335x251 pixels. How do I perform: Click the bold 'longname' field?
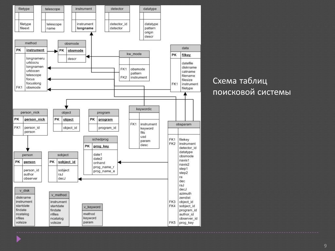pyautogui.click(x=85, y=28)
